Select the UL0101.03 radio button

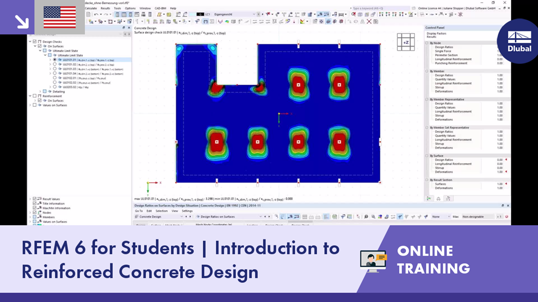54,69
